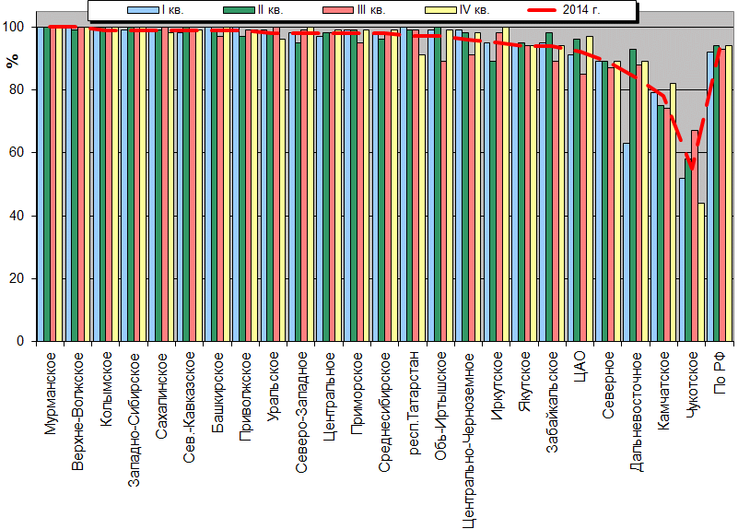Click the Башкирское axis label
This screenshot has height=529, width=738.
coord(217,393)
